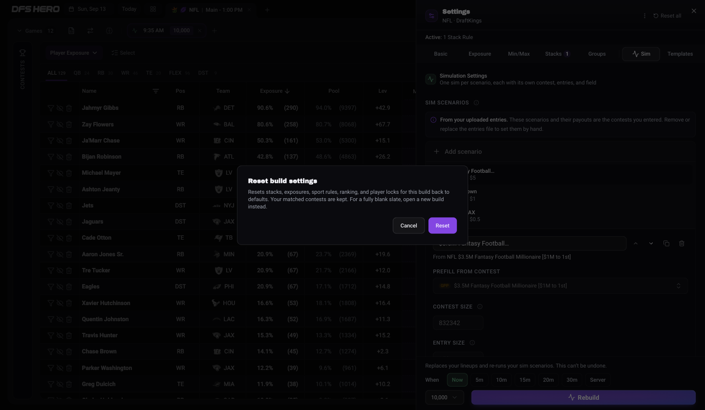Select the 15m timing option
The width and height of the screenshot is (705, 410).
tap(525, 380)
